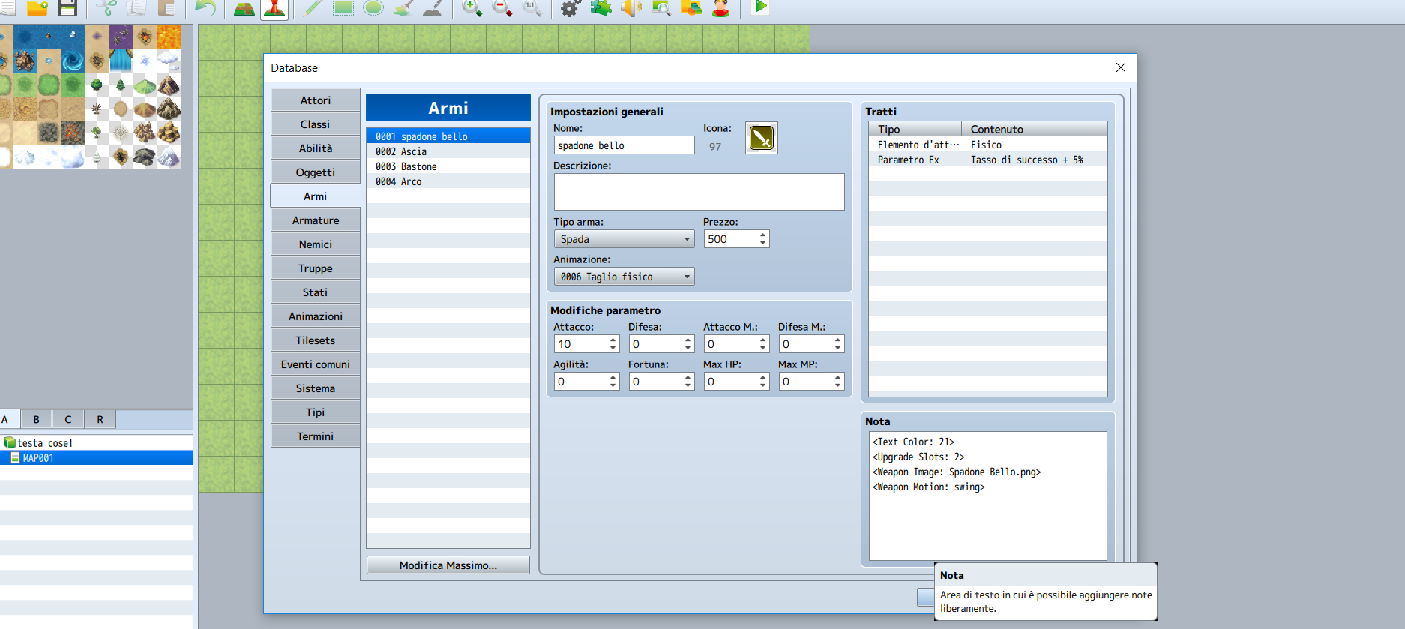Open the plugin manager puzzle icon
The height and width of the screenshot is (629, 1405).
(x=601, y=7)
